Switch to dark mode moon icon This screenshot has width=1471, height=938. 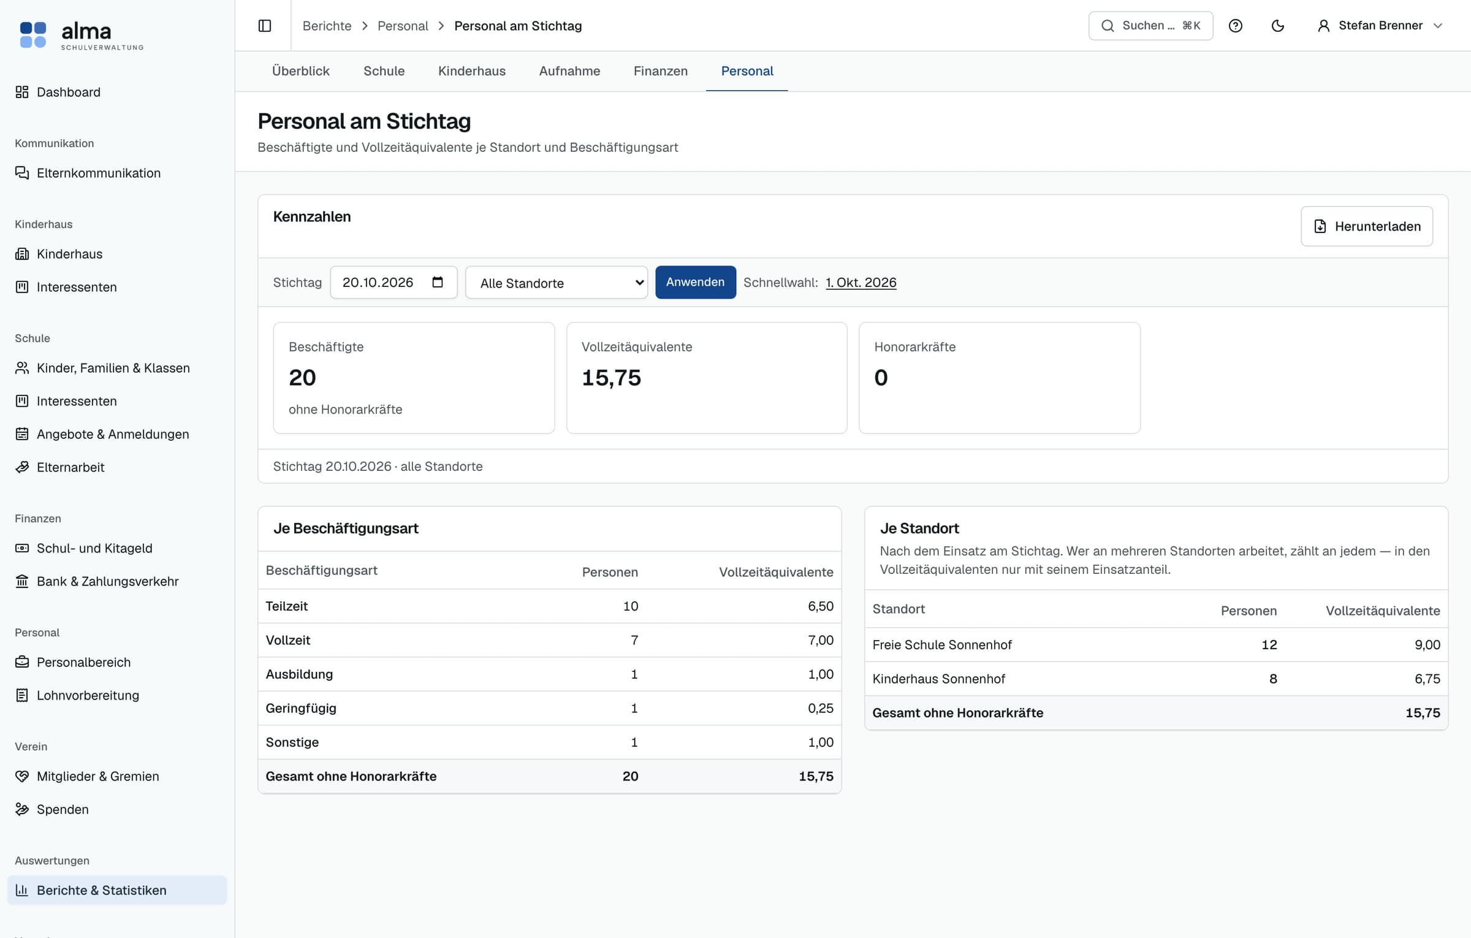pyautogui.click(x=1278, y=26)
